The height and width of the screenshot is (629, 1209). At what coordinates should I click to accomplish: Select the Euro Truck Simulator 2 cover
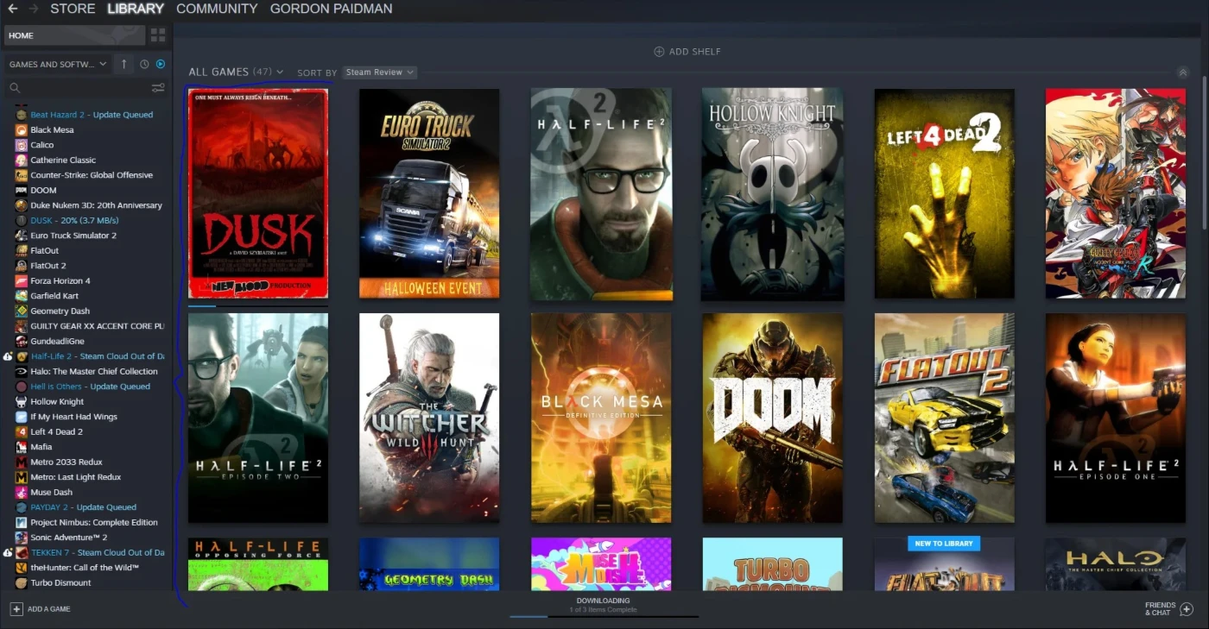pos(429,194)
